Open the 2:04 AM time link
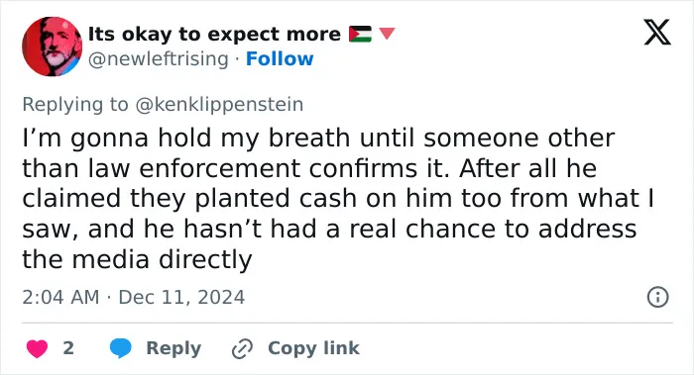 (x=60, y=297)
